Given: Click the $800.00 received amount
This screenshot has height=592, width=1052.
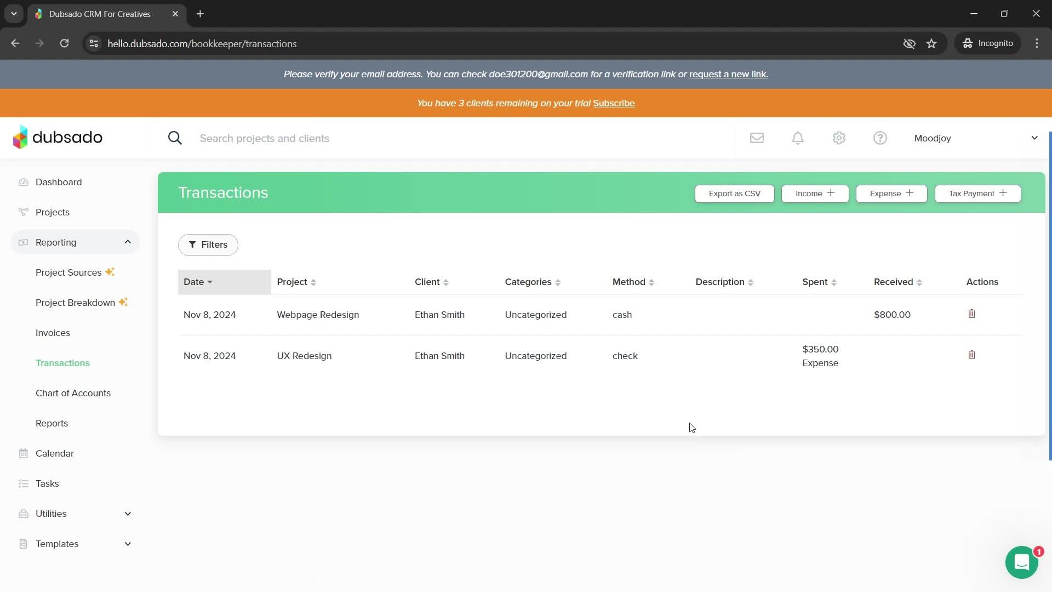Looking at the screenshot, I should click(892, 315).
